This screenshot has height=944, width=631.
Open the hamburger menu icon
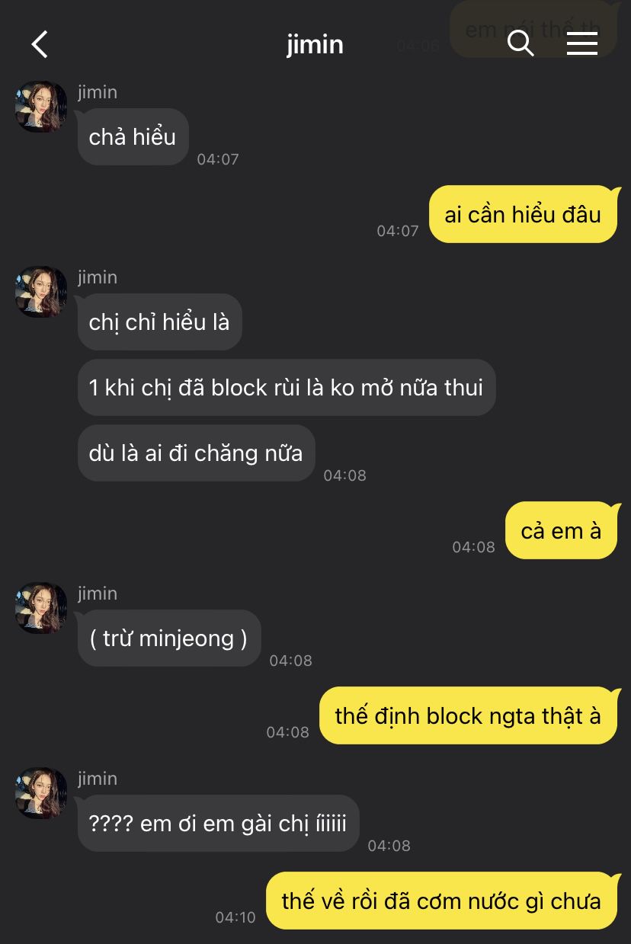point(582,44)
